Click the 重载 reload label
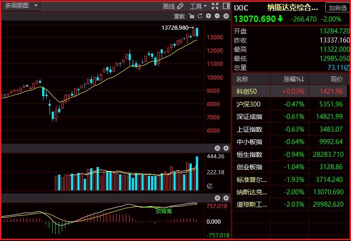Image resolution: width=351 pixels, height=241 pixels. click(179, 16)
